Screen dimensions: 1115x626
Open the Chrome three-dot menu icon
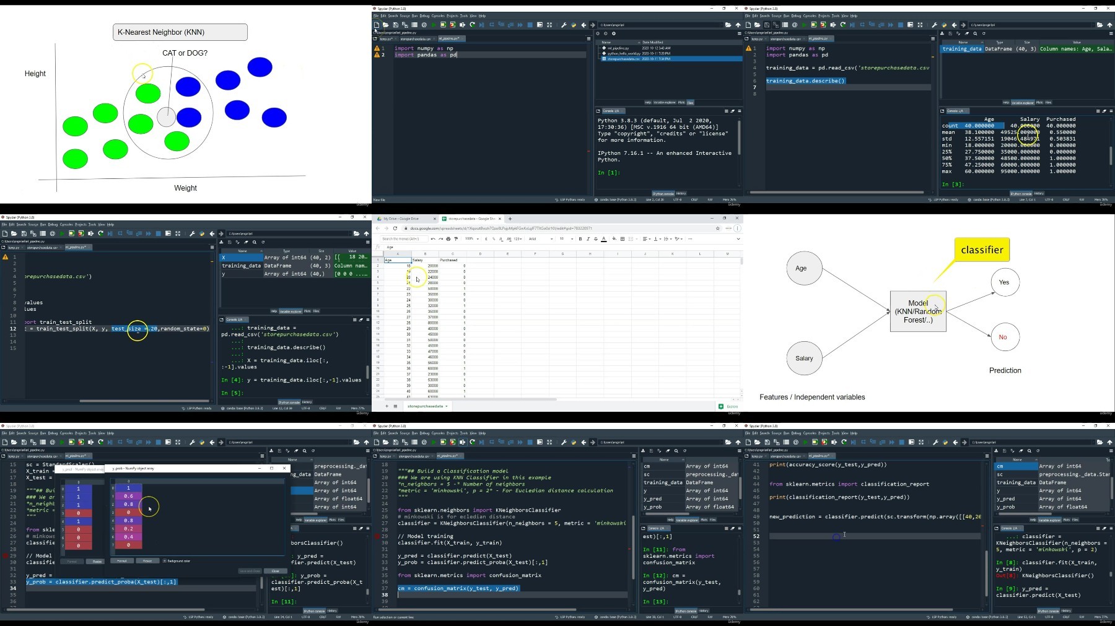(x=737, y=228)
